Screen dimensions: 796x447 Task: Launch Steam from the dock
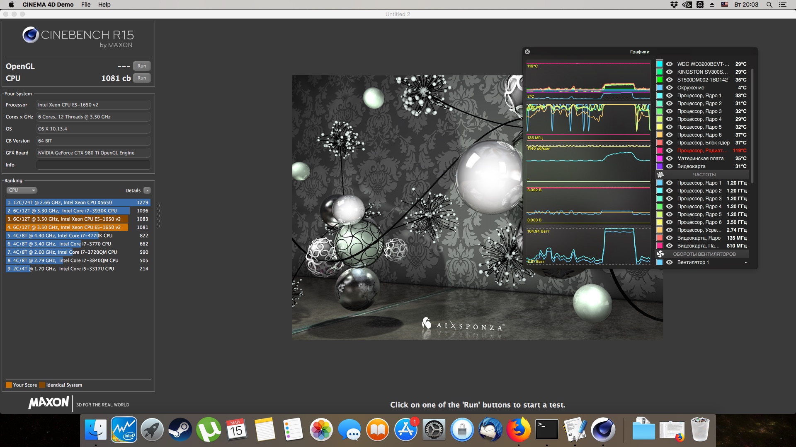point(180,430)
